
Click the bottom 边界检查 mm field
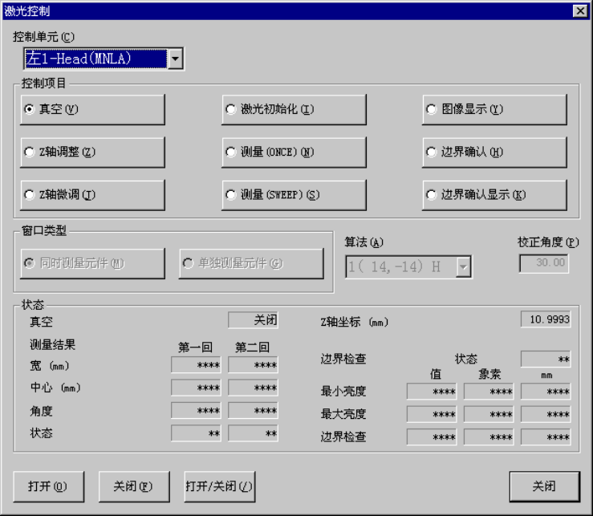[546, 437]
